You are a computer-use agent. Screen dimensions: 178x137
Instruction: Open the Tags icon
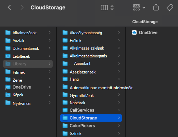170,8
